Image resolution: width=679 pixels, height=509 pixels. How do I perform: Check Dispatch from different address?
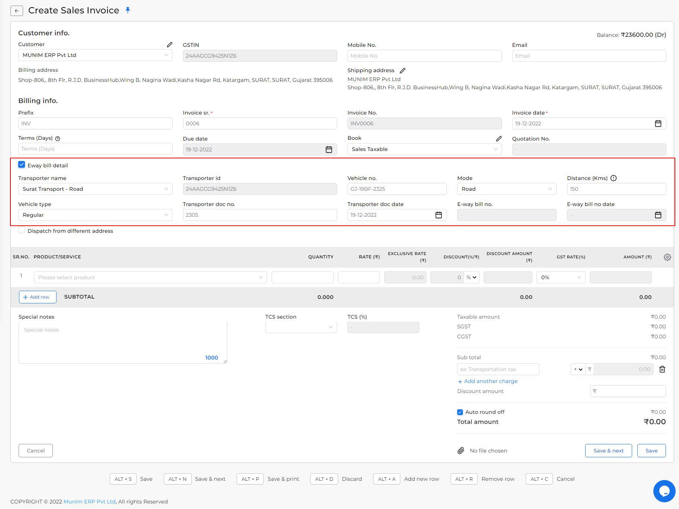click(x=22, y=230)
